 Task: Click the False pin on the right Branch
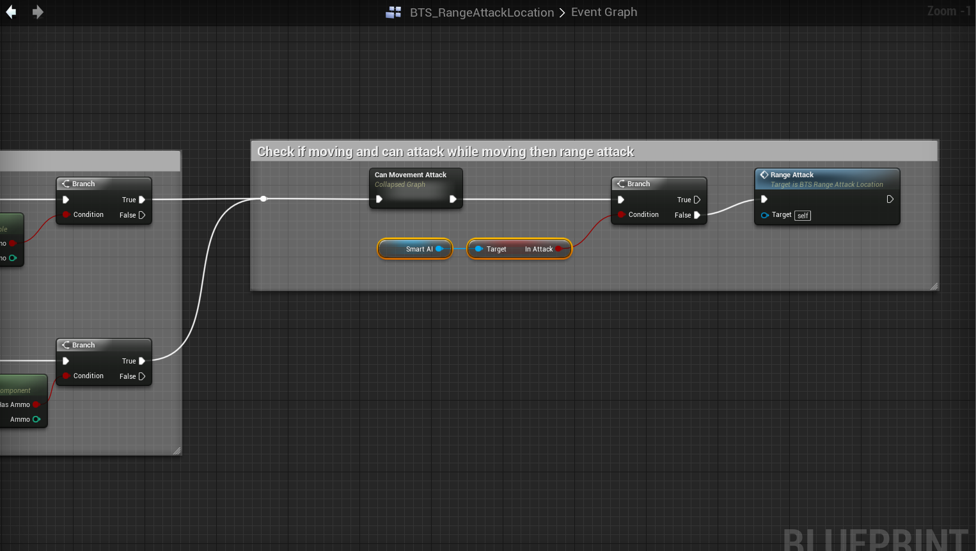(697, 215)
